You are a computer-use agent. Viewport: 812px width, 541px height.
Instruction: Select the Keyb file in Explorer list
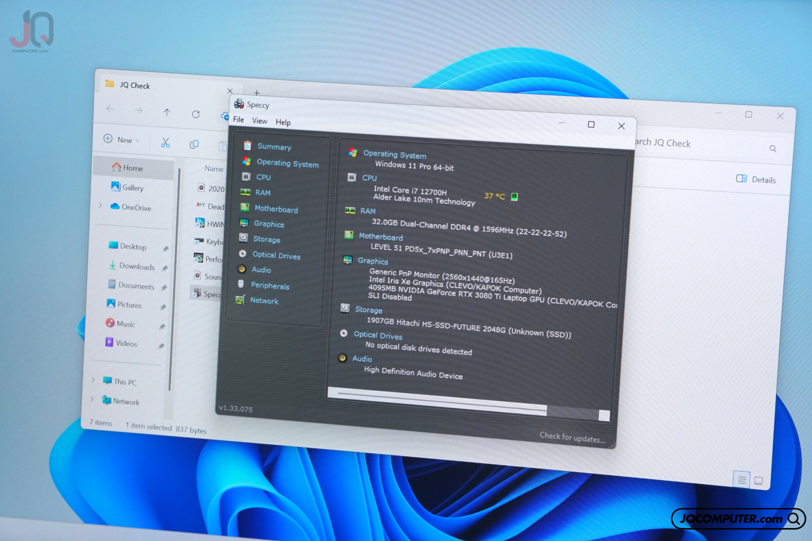coord(208,241)
